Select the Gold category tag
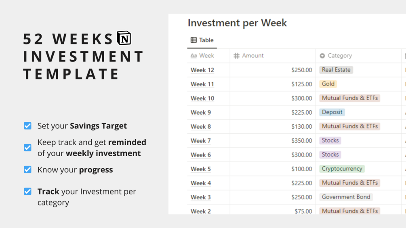 [x=328, y=84]
